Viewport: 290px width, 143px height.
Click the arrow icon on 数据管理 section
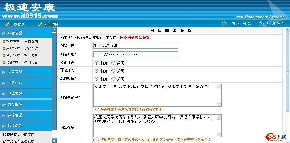tap(4, 115)
